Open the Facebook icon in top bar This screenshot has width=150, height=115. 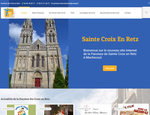point(149,3)
